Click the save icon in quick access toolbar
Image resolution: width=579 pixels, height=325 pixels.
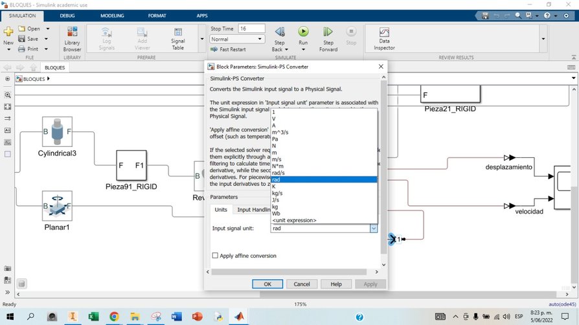pyautogui.click(x=485, y=16)
